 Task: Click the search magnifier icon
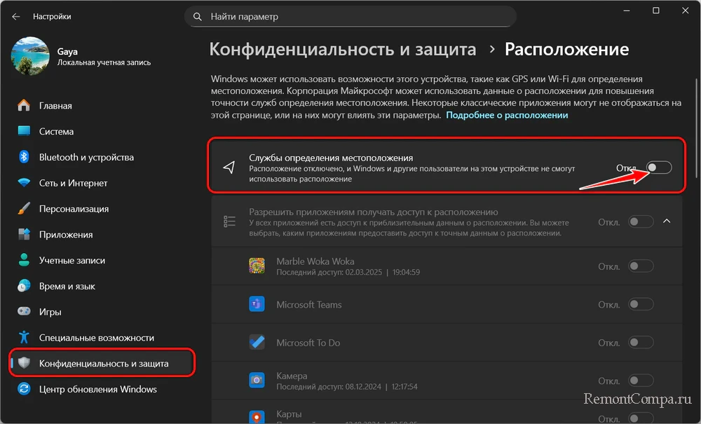[198, 16]
